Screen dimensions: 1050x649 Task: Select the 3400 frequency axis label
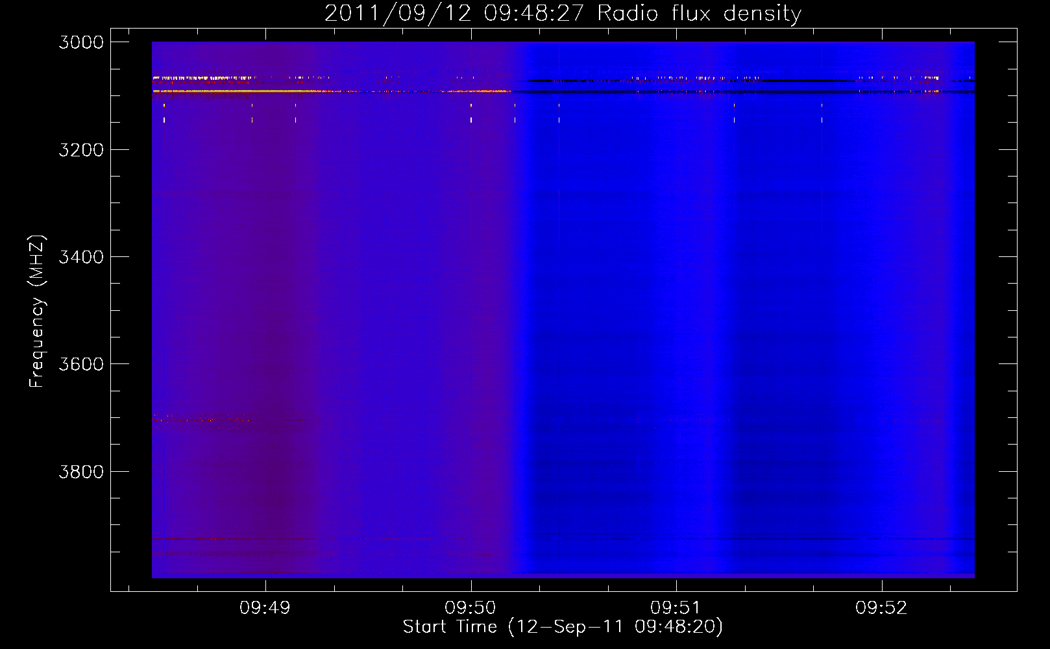click(81, 257)
